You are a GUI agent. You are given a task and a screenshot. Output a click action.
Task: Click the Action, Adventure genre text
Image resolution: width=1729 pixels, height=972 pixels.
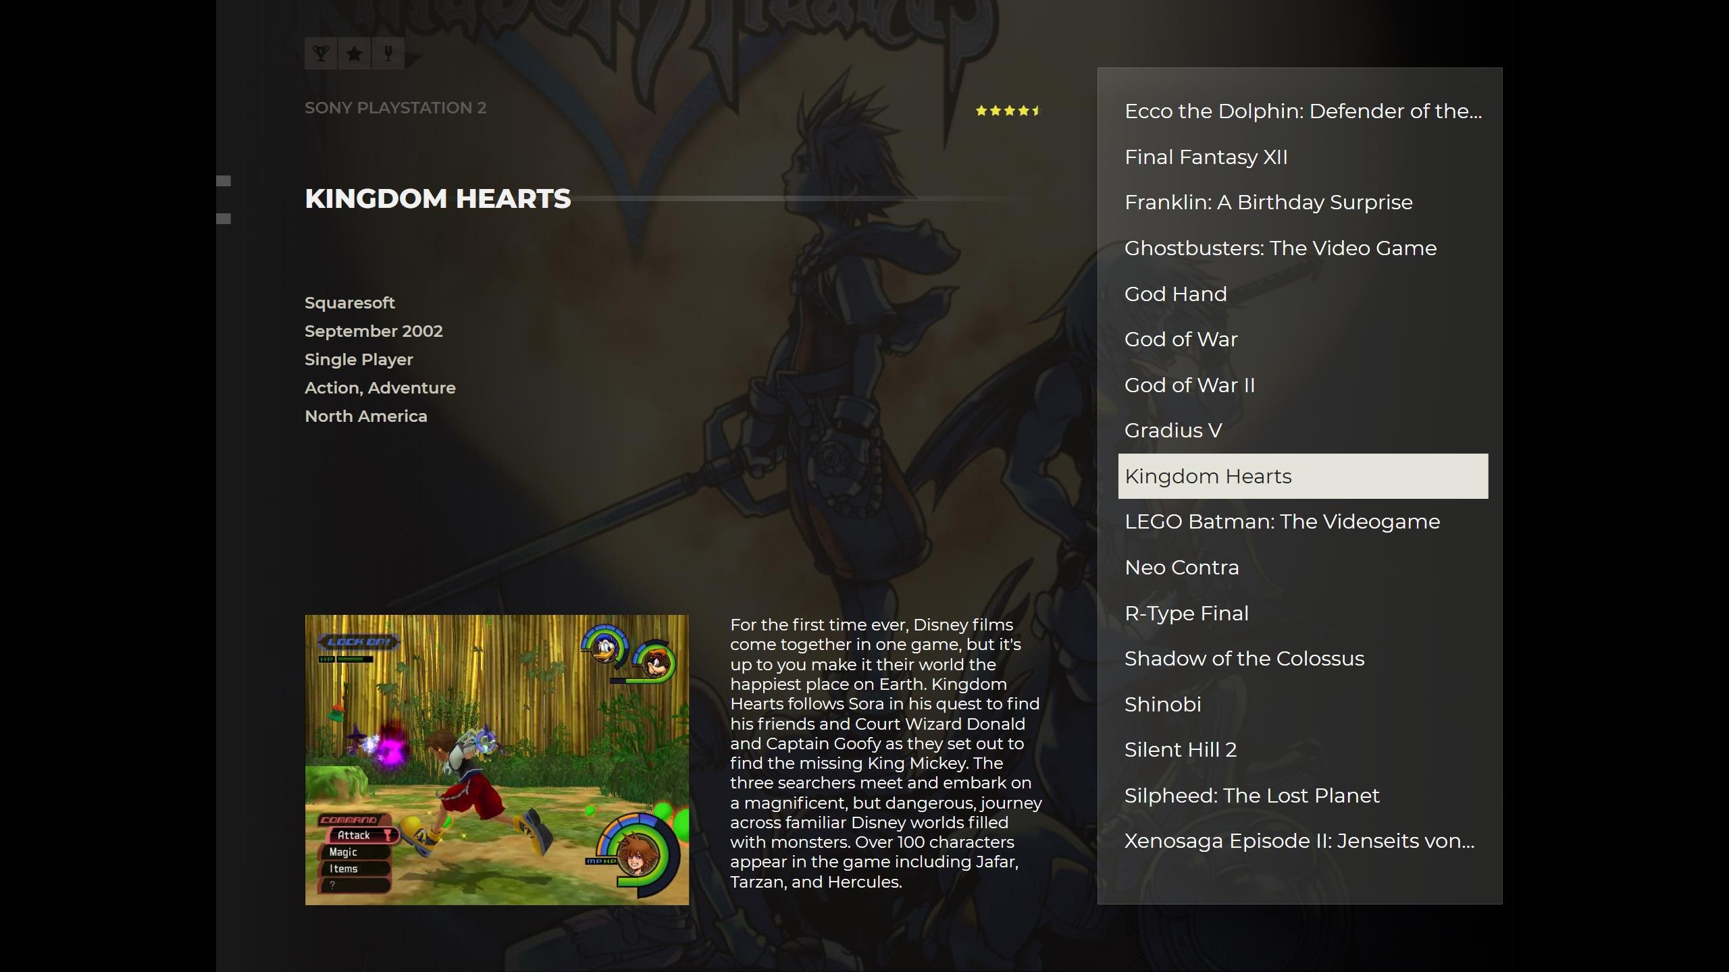coord(380,388)
